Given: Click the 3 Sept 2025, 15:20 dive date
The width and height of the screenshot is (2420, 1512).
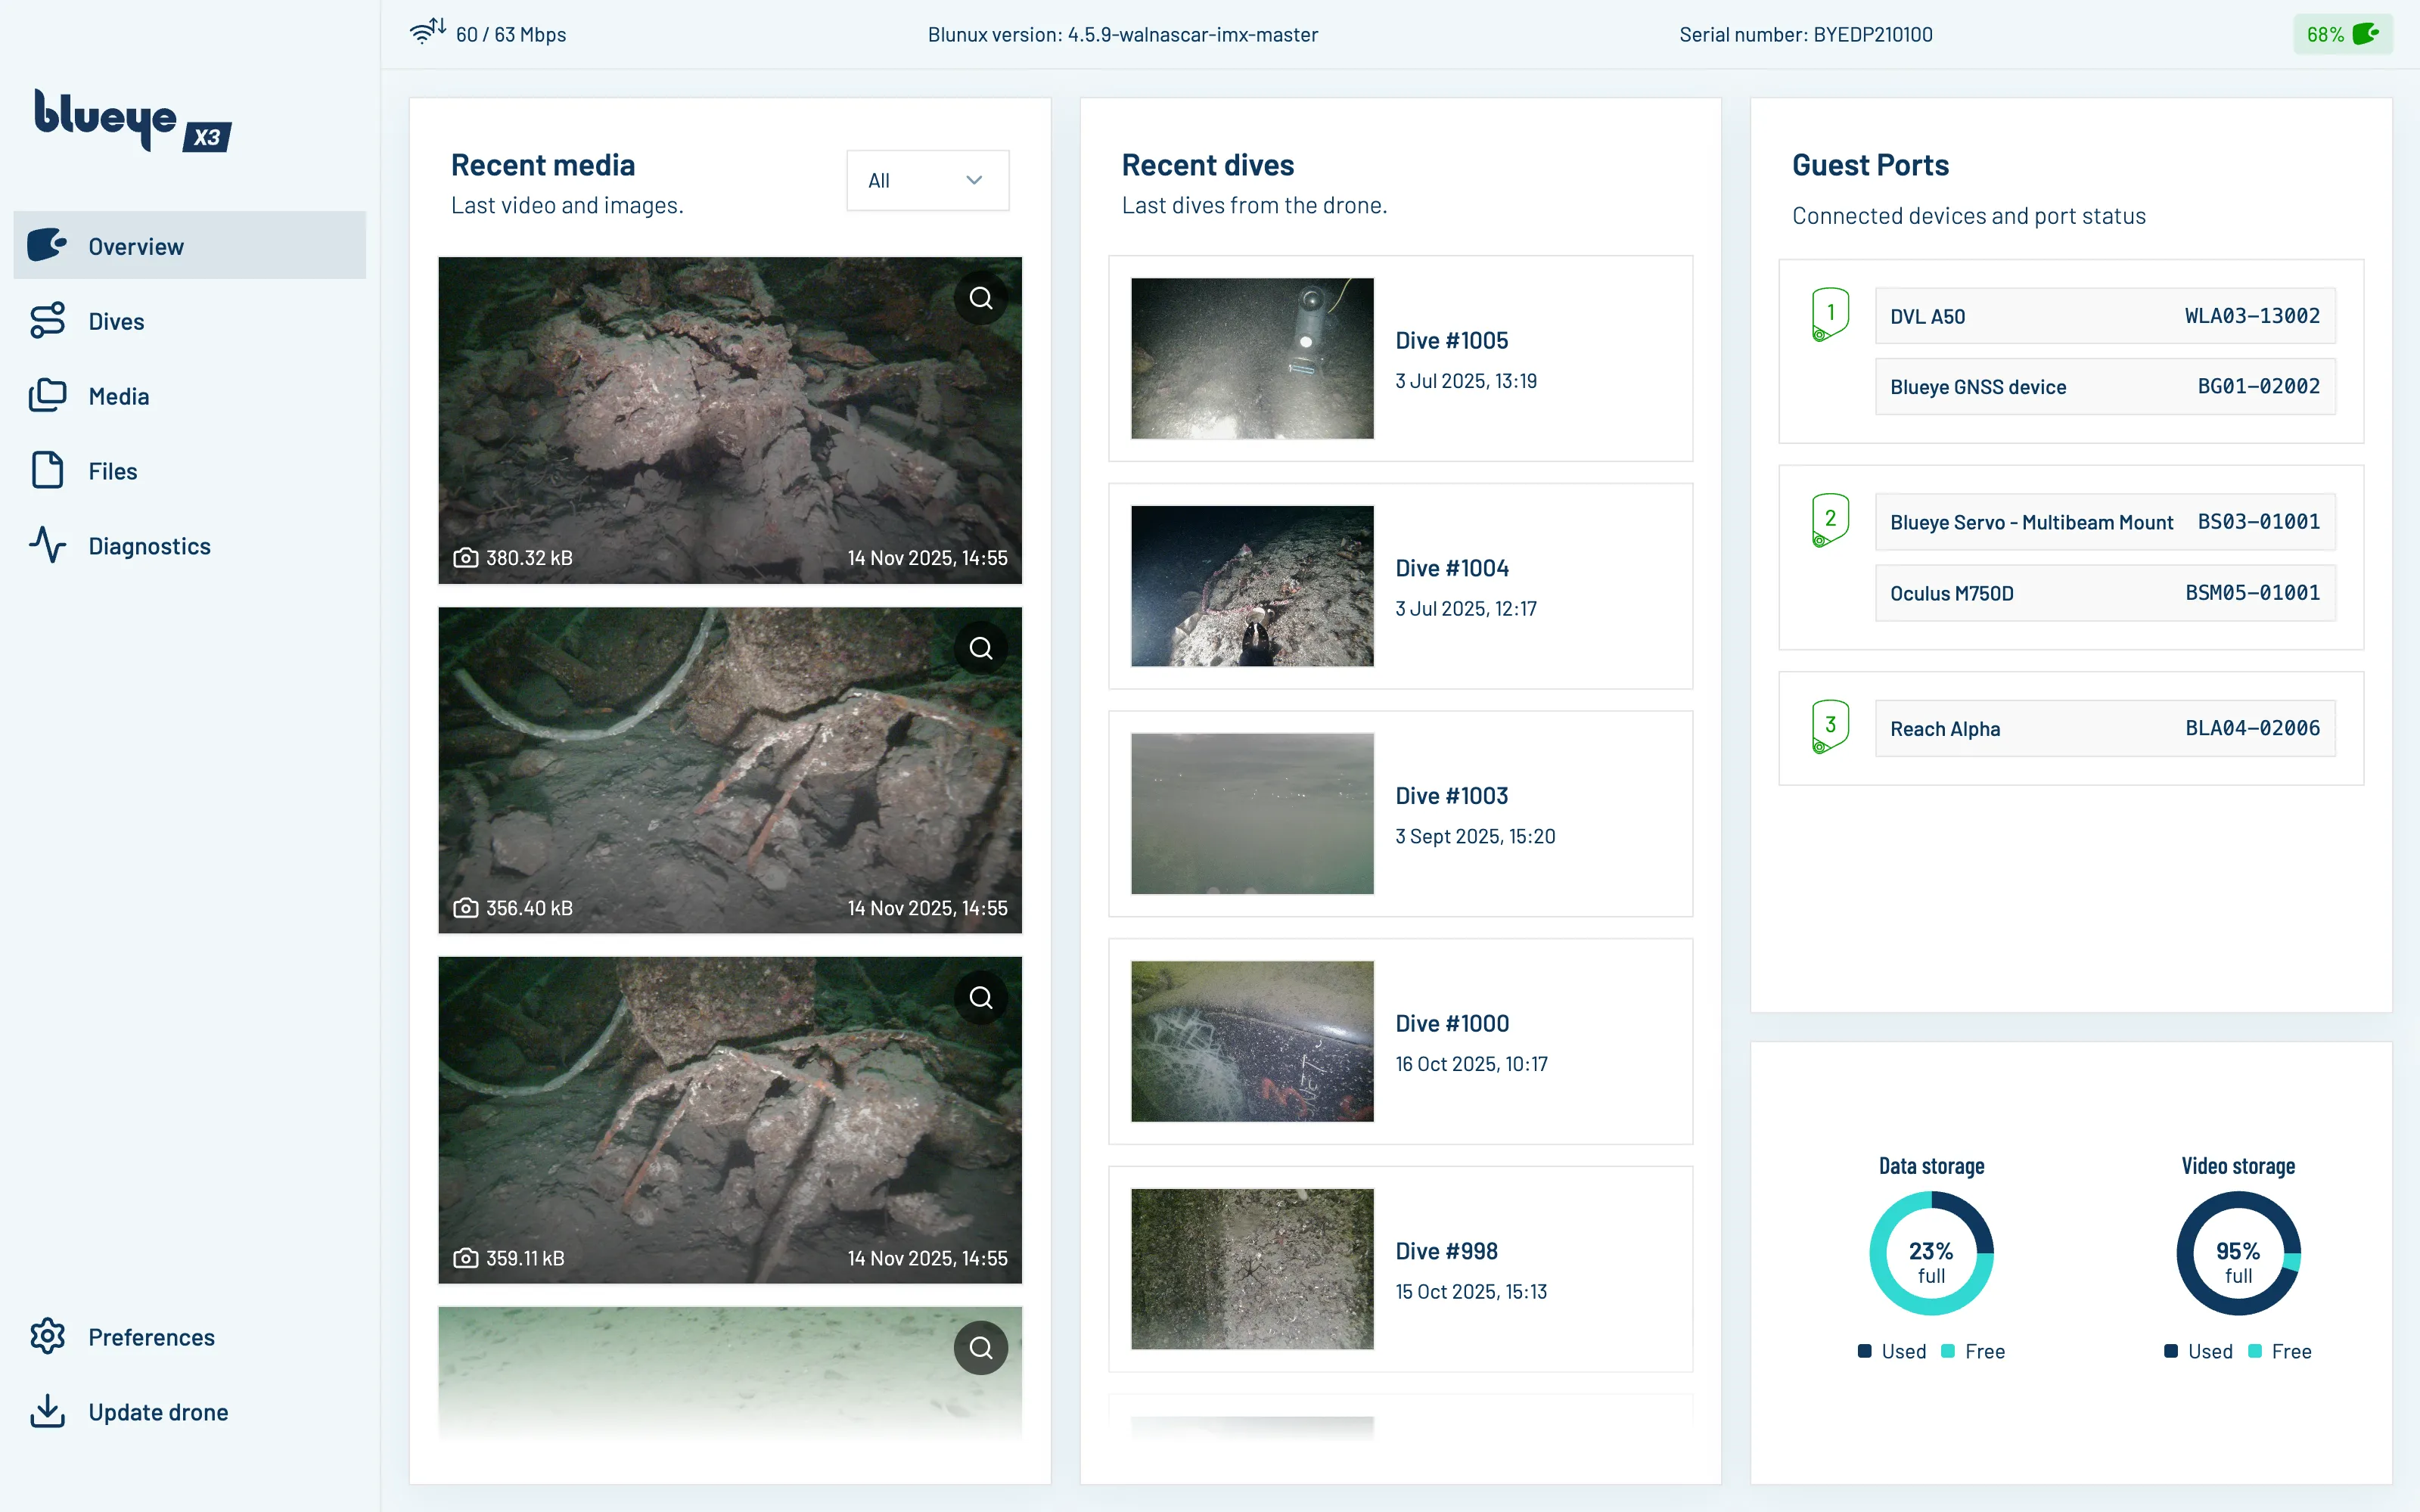Looking at the screenshot, I should click(1475, 836).
